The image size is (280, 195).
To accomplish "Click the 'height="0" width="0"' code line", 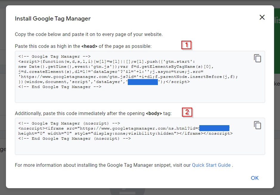I will (x=125, y=133).
